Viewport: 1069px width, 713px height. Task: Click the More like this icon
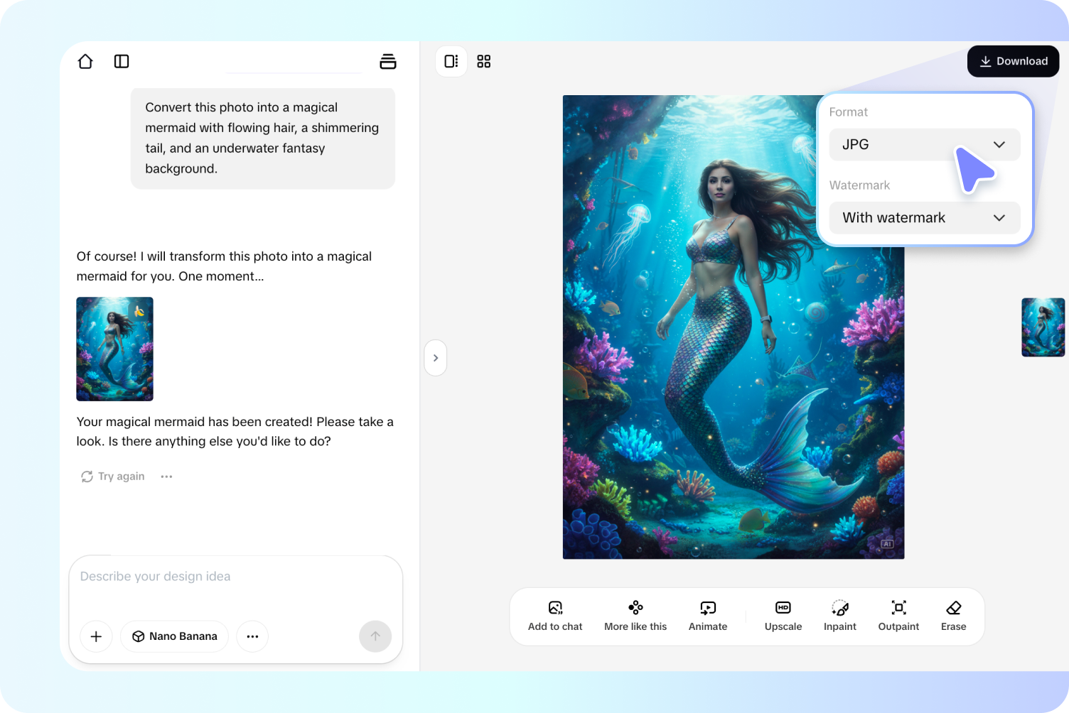635,608
